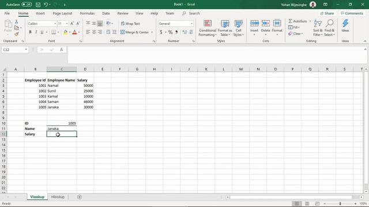Click Wrap Text button

tap(130, 24)
